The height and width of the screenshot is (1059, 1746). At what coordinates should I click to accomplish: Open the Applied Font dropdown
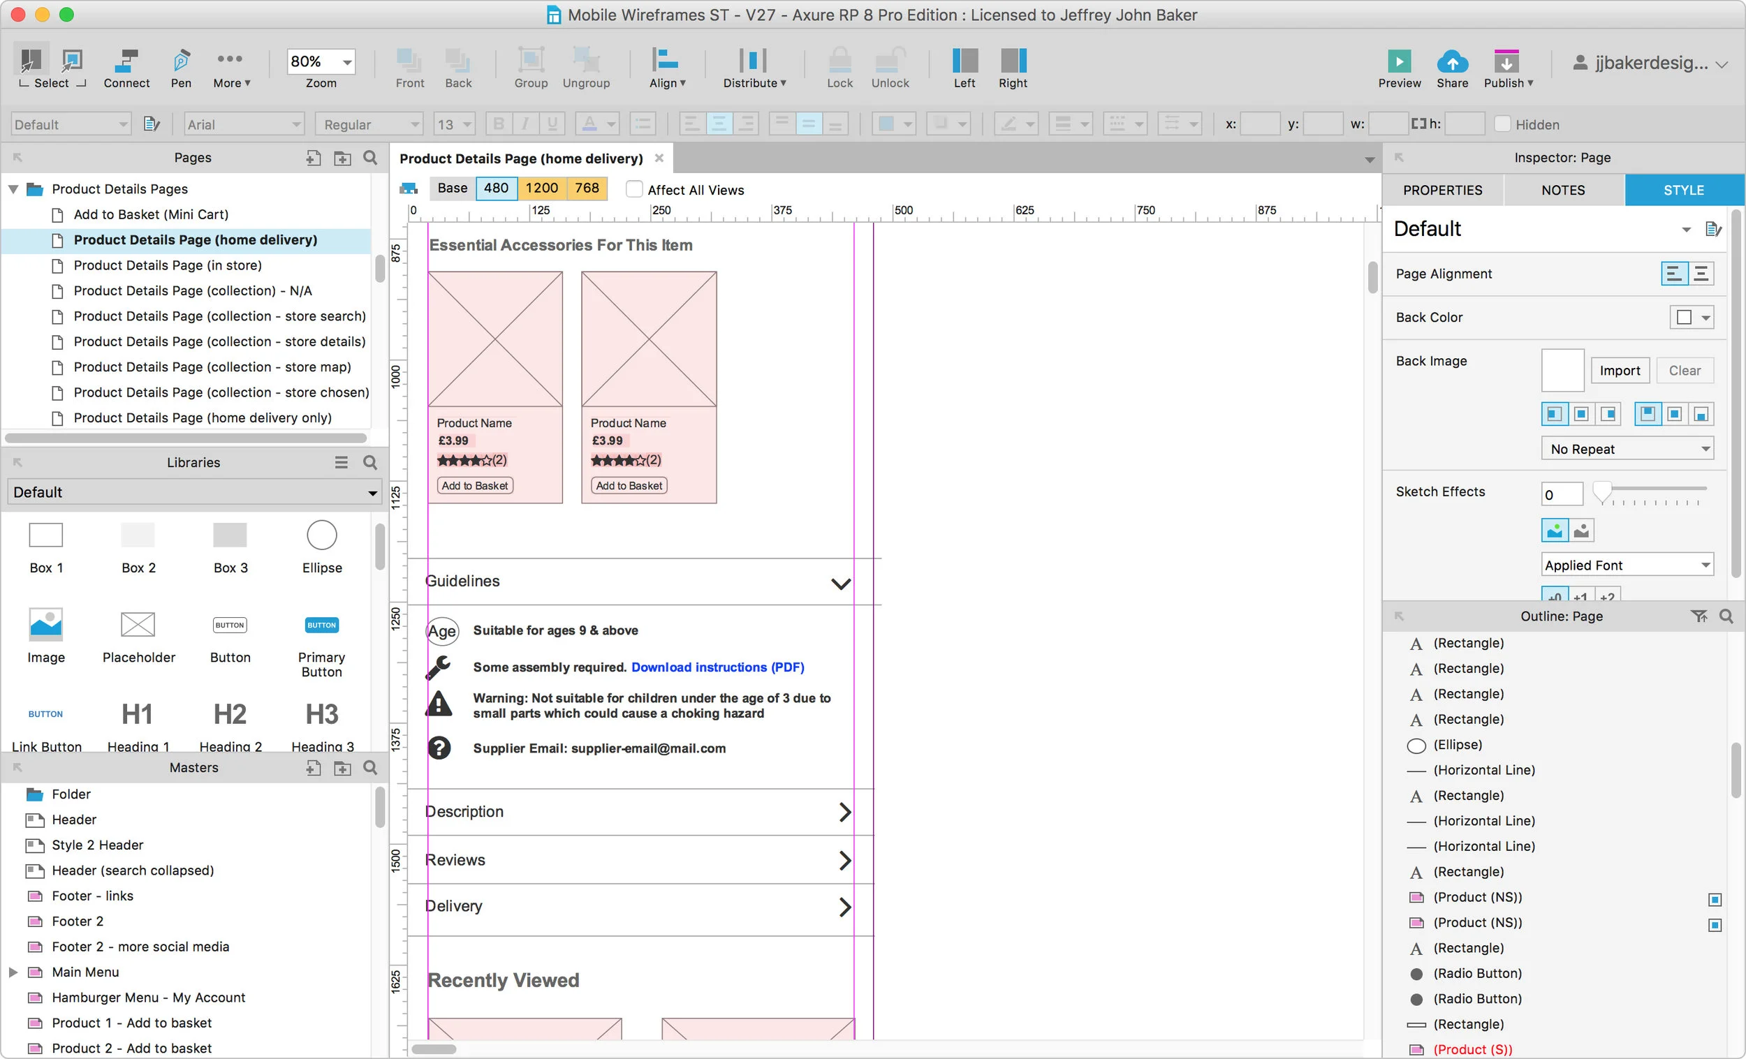[1628, 565]
